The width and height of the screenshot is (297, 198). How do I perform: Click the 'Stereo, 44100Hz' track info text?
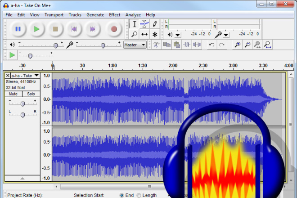21,81
